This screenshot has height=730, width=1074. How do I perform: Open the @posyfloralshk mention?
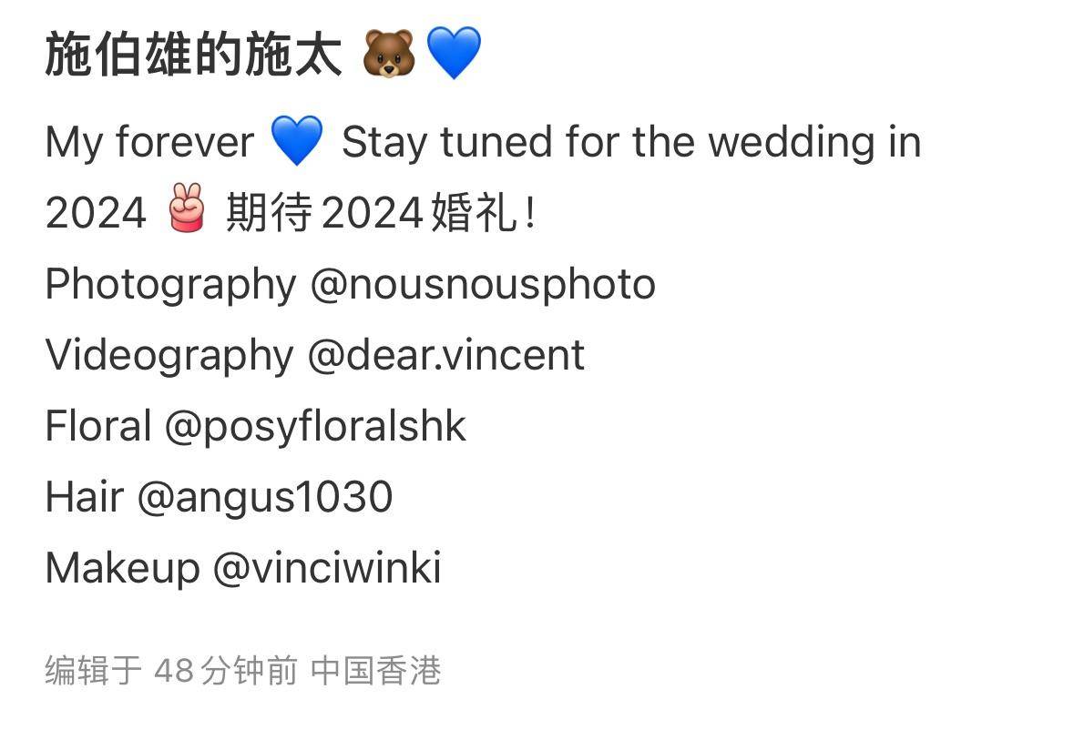(315, 426)
